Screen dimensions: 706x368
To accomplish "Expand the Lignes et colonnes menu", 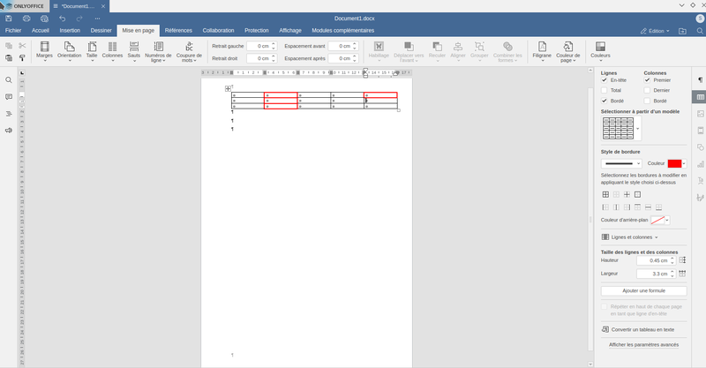I will click(629, 237).
